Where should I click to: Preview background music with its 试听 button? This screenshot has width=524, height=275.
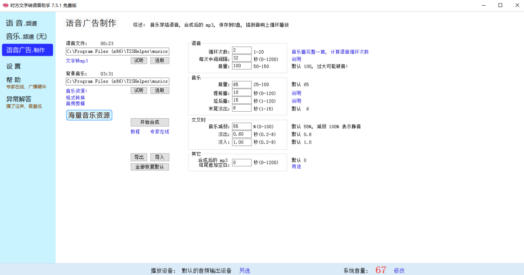[x=139, y=90]
